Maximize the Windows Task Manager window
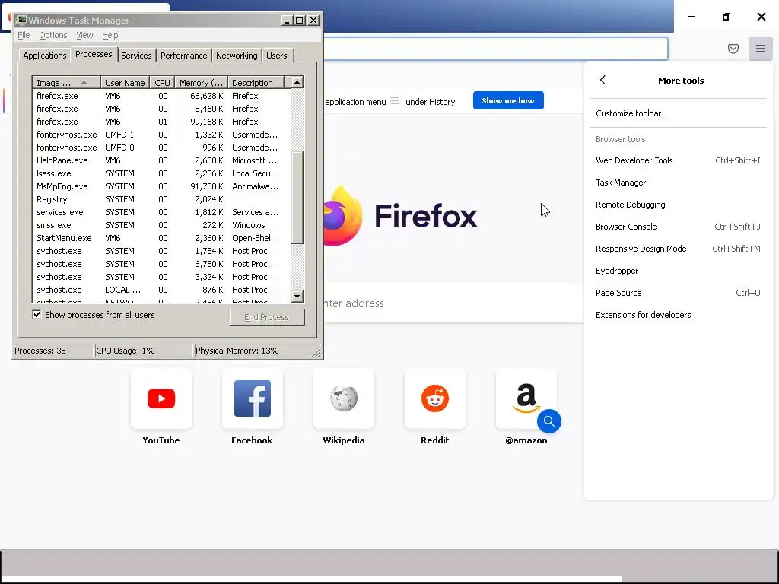Screen dimensions: 779x584 (300, 21)
